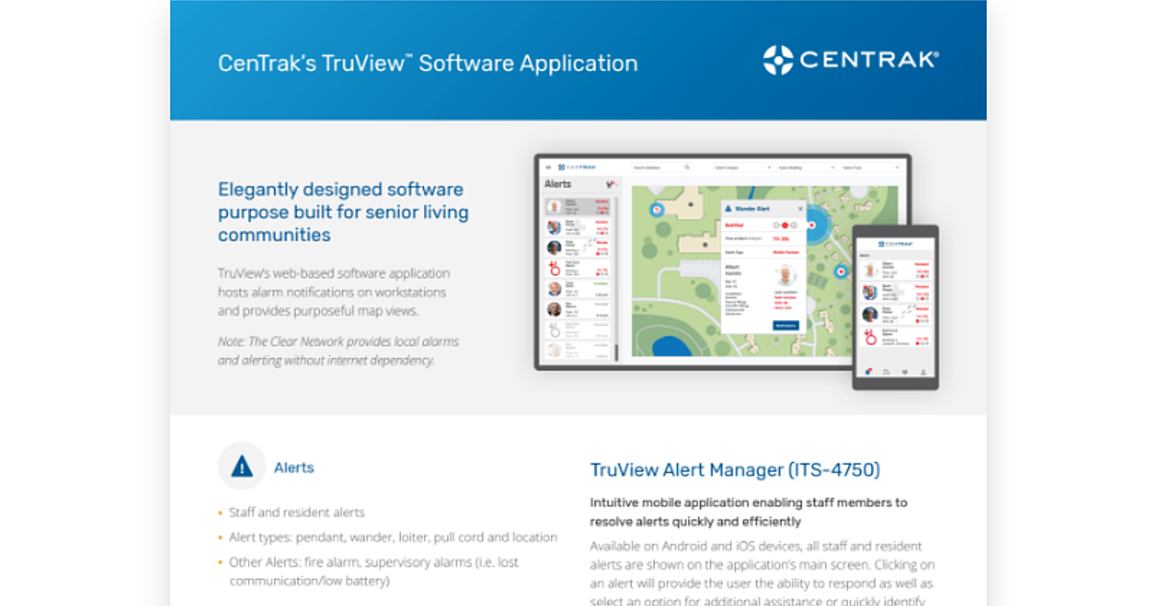The width and height of the screenshot is (1154, 606).
Task: Select the wander alert marker on the building map
Action: [657, 210]
